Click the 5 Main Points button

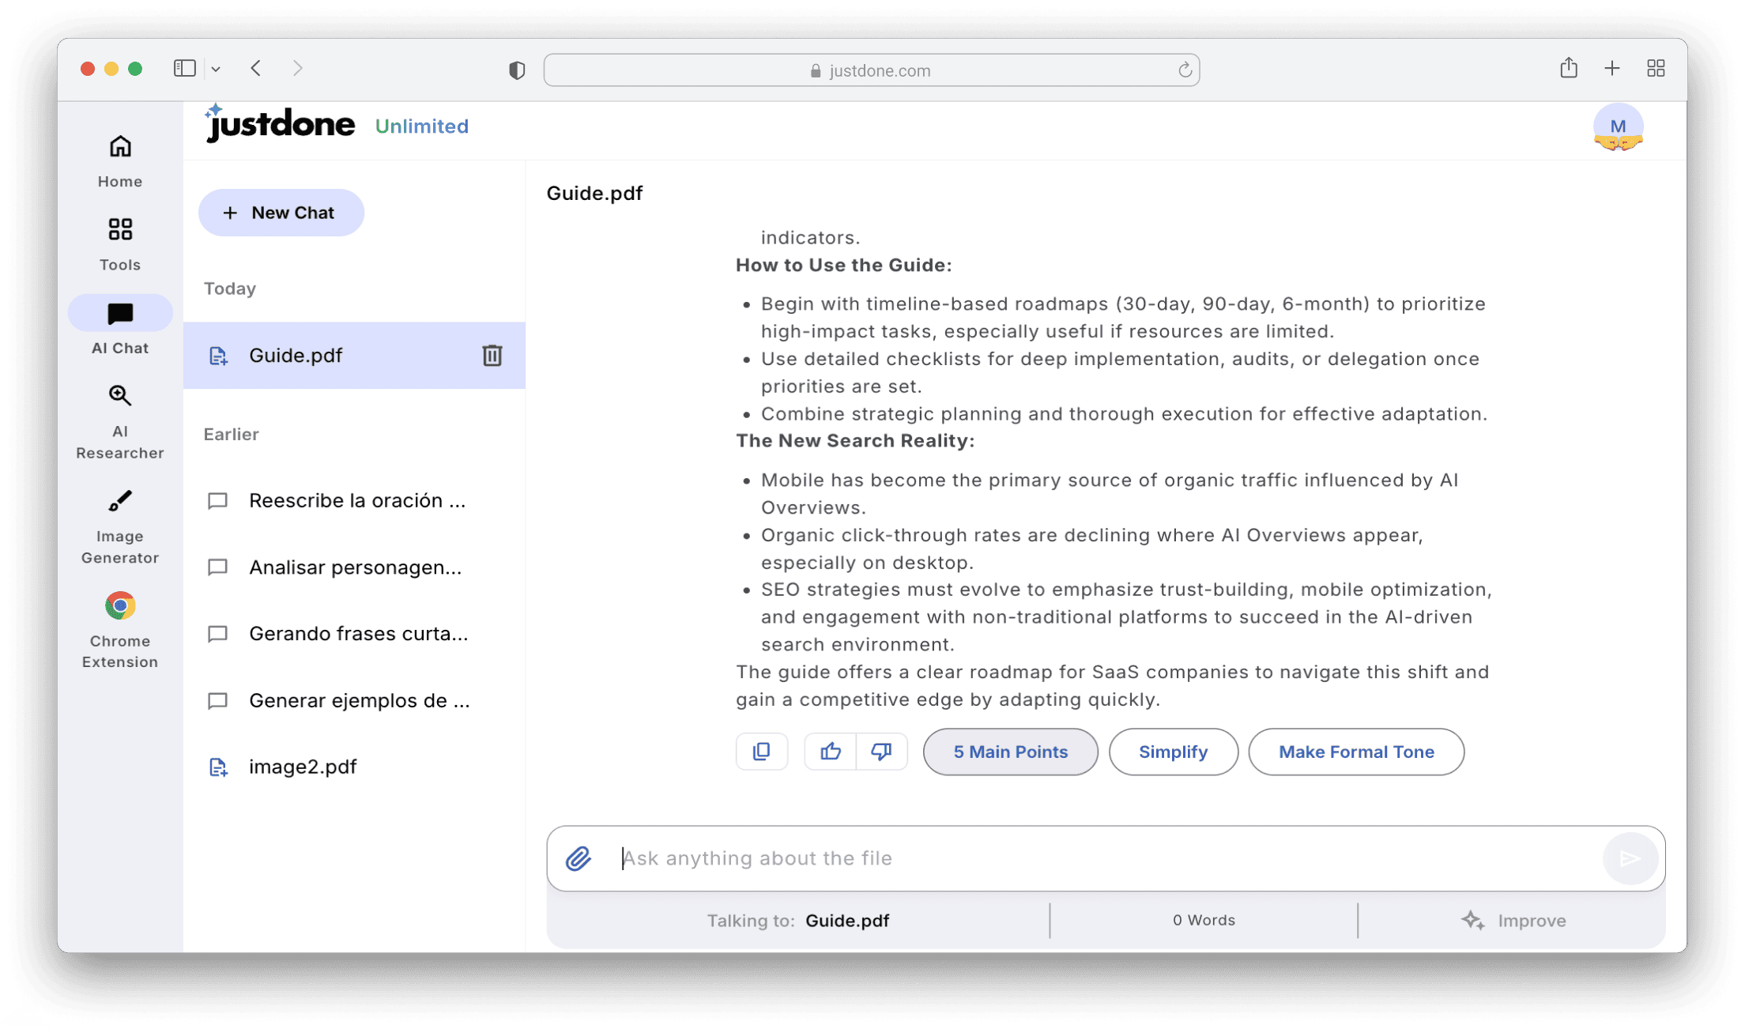1010,752
